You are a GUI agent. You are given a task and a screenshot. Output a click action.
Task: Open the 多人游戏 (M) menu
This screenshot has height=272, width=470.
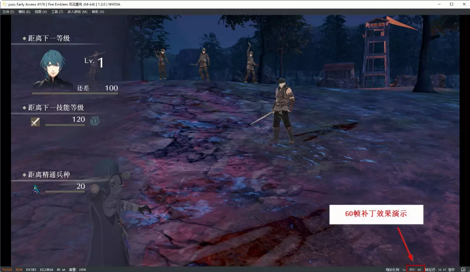click(77, 12)
